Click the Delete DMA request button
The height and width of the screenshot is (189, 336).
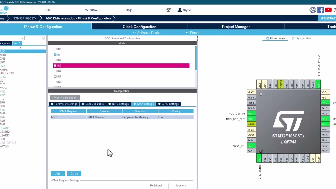coord(74,174)
